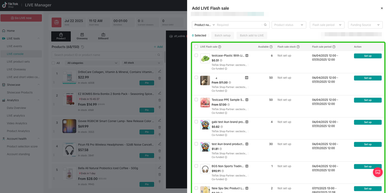This screenshot has width=389, height=193.
Task: Expand the Flash sale period filter
Action: coord(327,25)
